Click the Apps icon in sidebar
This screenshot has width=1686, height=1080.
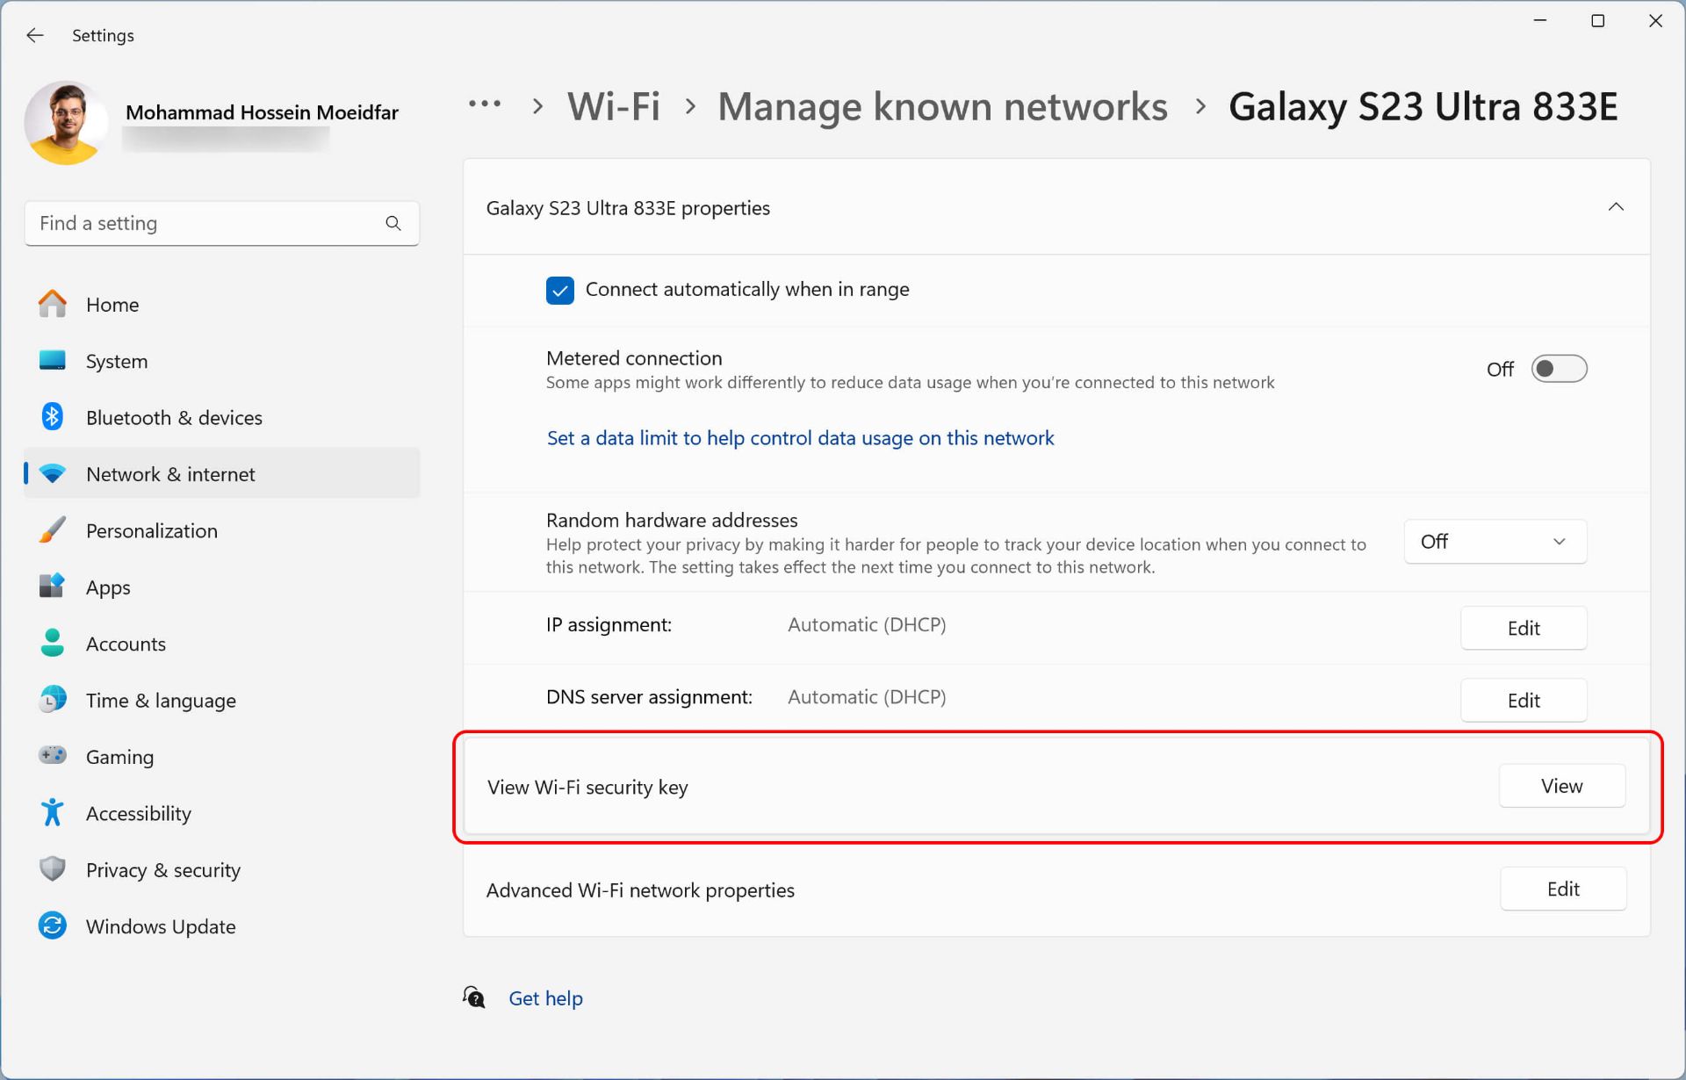[53, 587]
